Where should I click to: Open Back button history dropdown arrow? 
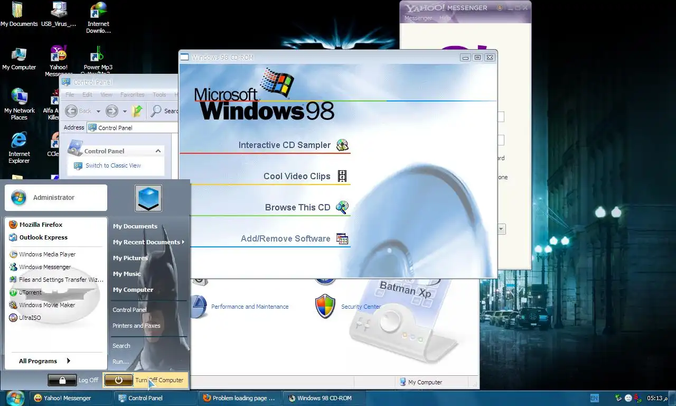(98, 112)
